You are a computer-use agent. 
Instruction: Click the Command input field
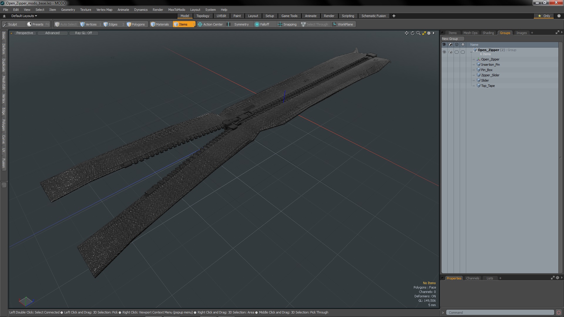[x=499, y=313]
